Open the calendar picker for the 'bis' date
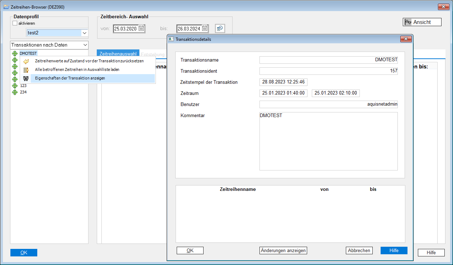Image resolution: width=453 pixels, height=265 pixels. (x=205, y=29)
